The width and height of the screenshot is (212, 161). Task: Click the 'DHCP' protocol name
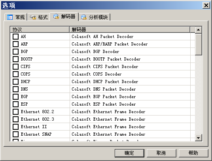[25, 81]
